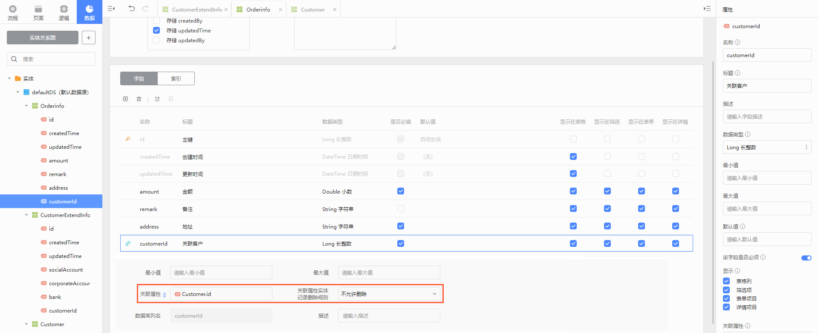Toggle 存储 updatedBy checkbox
818x333 pixels.
[x=156, y=40]
